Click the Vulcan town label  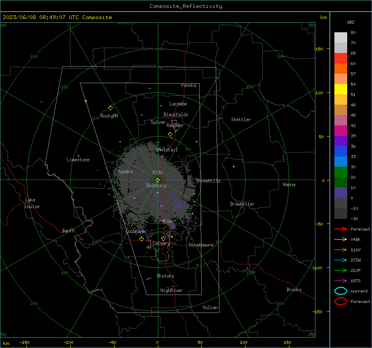pyautogui.click(x=210, y=307)
